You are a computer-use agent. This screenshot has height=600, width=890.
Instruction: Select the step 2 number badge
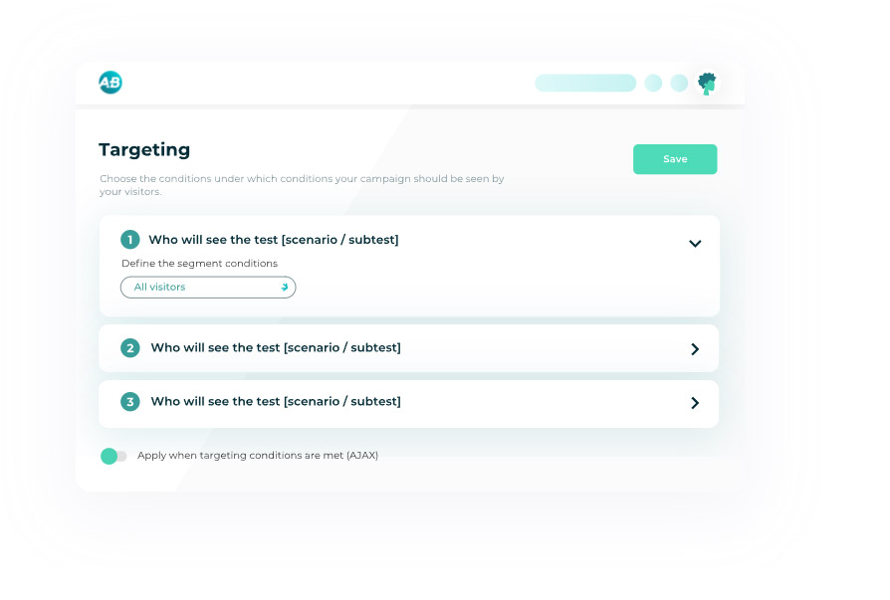[x=130, y=347]
